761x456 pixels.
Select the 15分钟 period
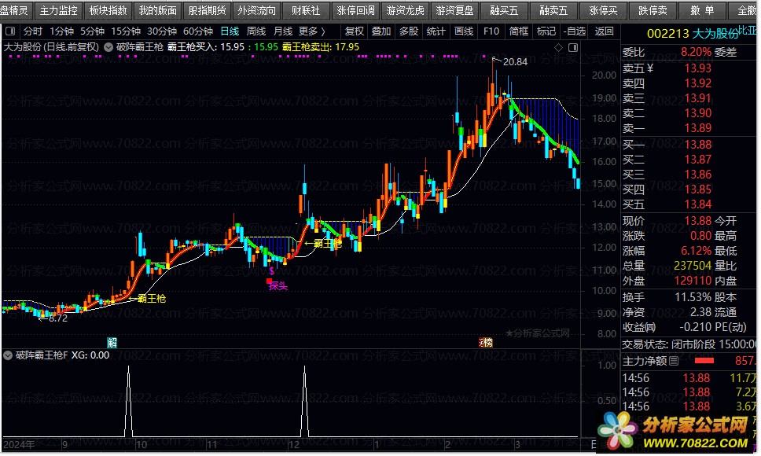click(x=126, y=31)
